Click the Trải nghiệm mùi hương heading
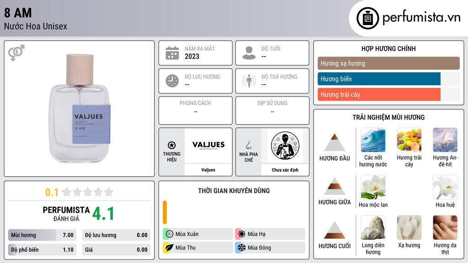Image resolution: width=468 pixels, height=263 pixels. point(388,117)
